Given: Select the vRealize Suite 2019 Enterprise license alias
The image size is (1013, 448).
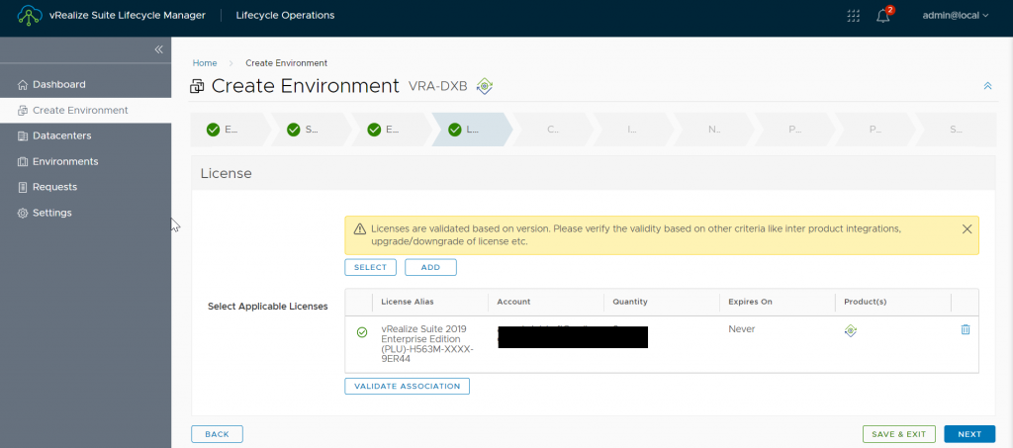Looking at the screenshot, I should click(428, 344).
